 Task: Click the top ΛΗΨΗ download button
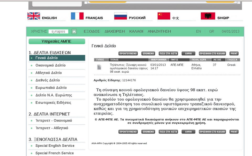[x=188, y=54]
